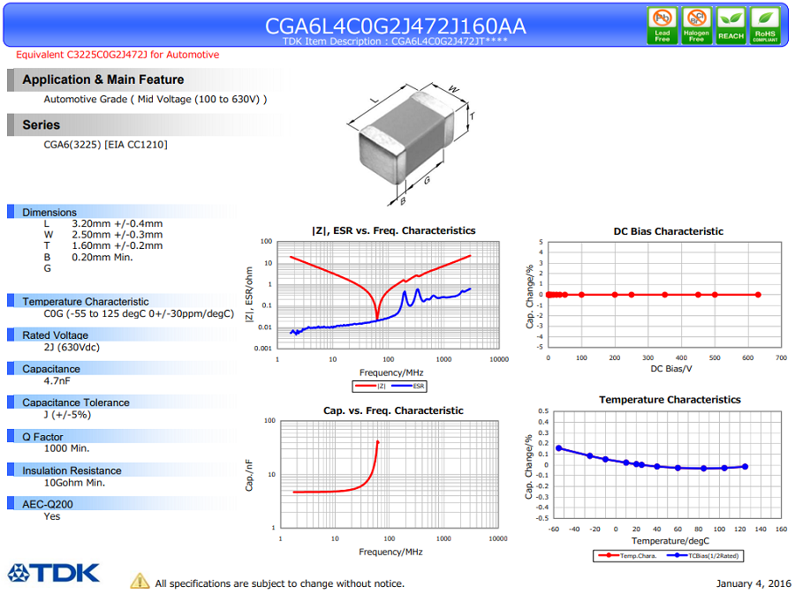Screen dimensions: 795x594
Task: Open the REACH compliance badge
Action: click(x=731, y=26)
